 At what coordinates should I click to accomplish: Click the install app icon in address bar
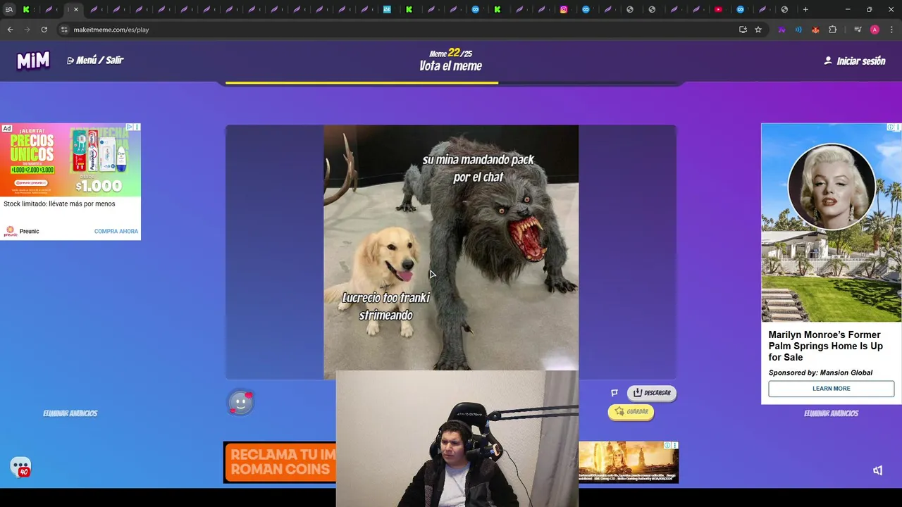[743, 30]
